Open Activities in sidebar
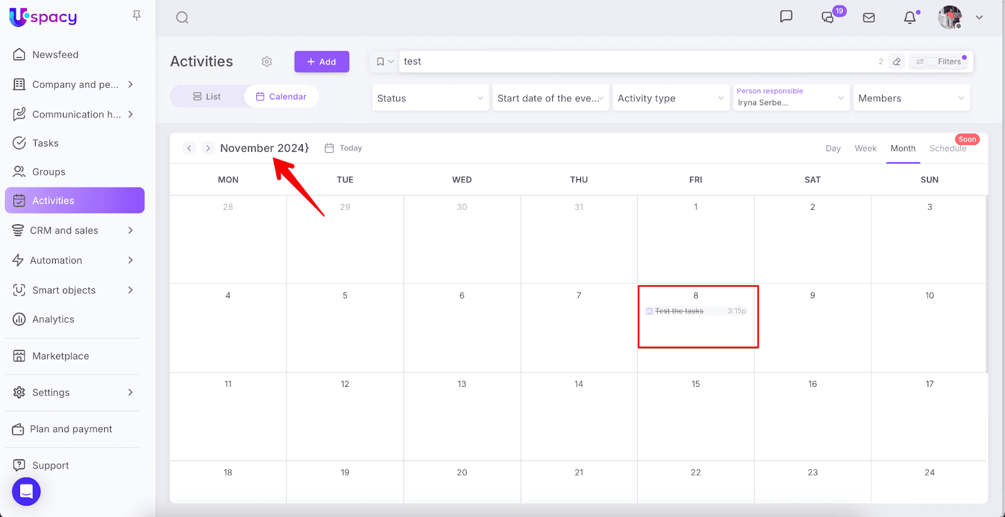This screenshot has height=517, width=1005. point(75,200)
